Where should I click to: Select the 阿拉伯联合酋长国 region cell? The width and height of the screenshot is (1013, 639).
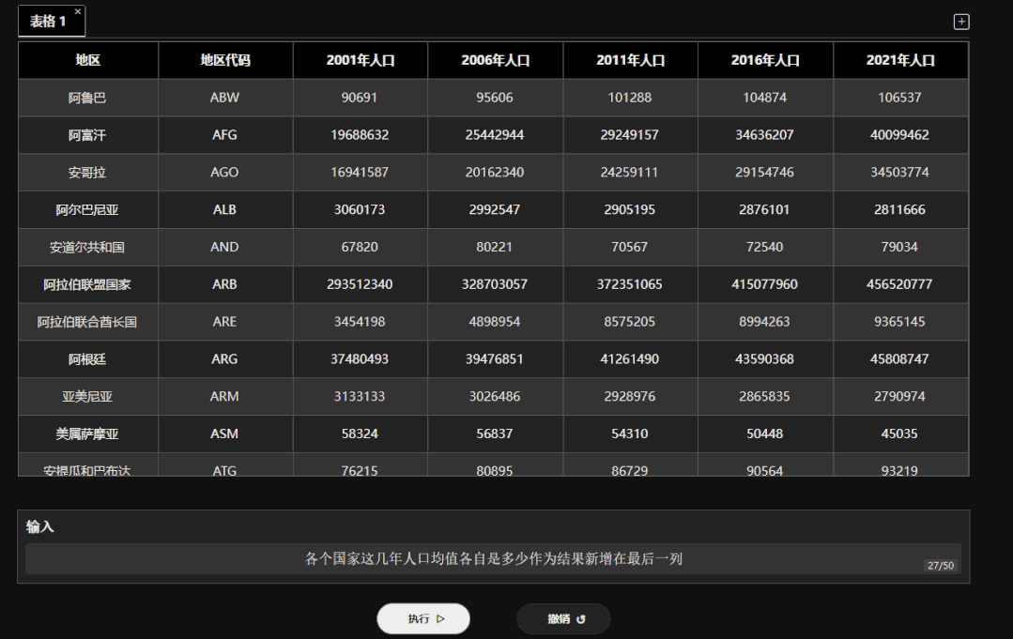pyautogui.click(x=88, y=323)
